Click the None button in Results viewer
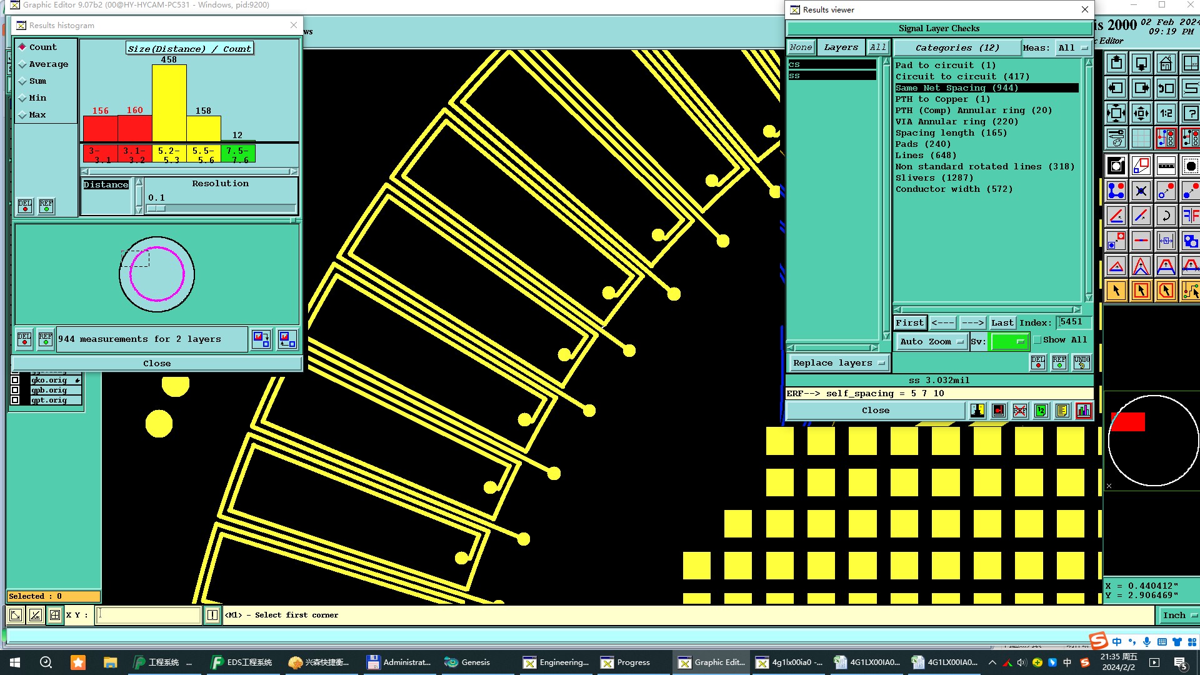This screenshot has height=675, width=1200. [801, 47]
